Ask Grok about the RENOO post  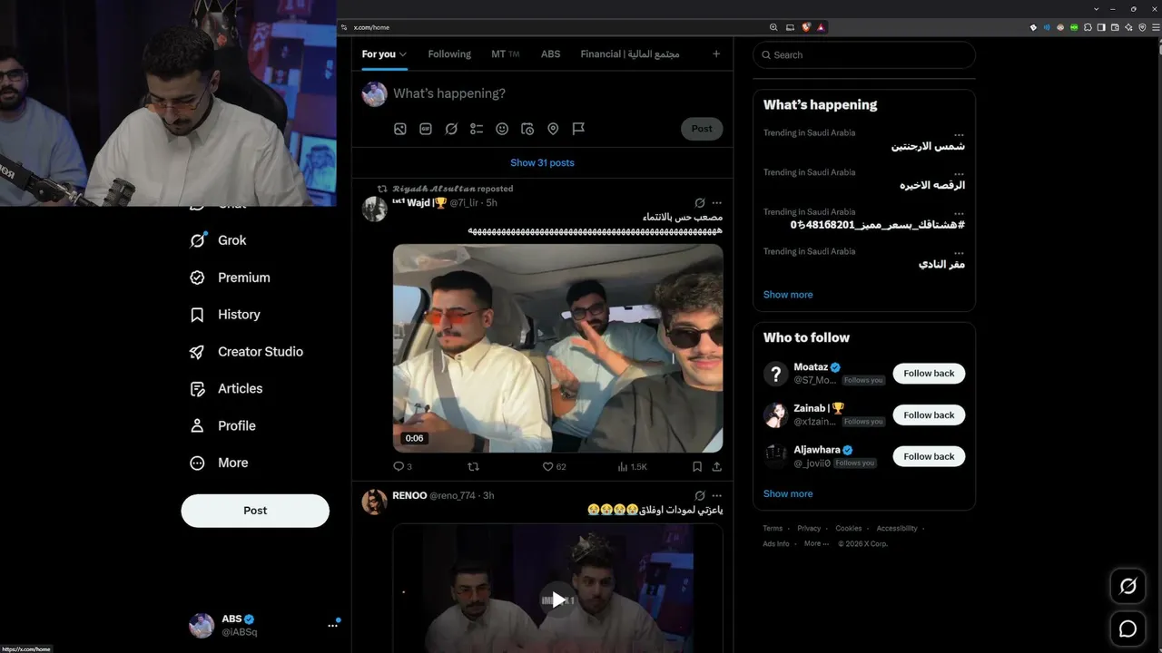(700, 496)
